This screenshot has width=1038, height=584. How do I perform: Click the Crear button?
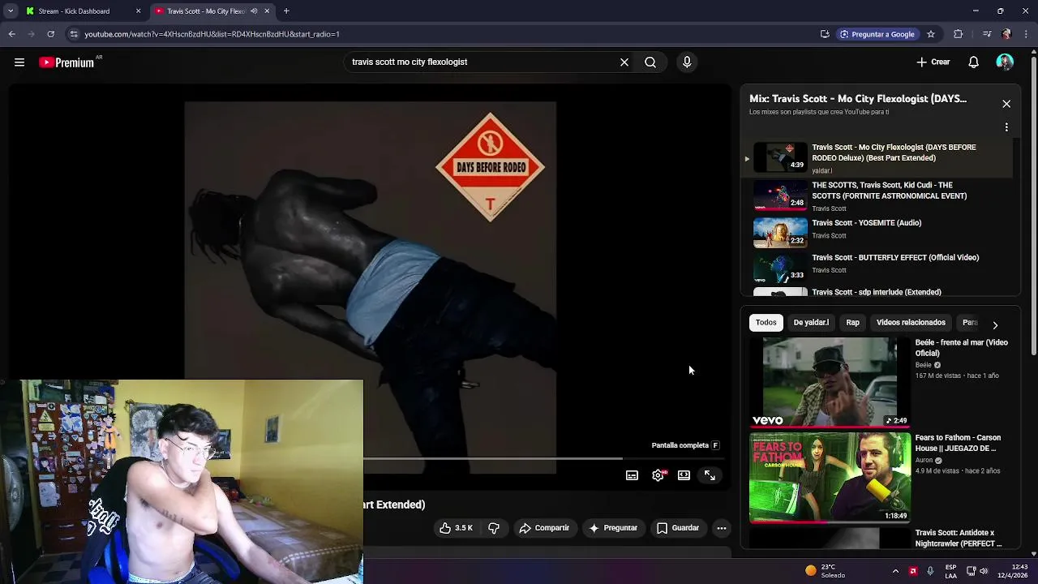point(933,62)
